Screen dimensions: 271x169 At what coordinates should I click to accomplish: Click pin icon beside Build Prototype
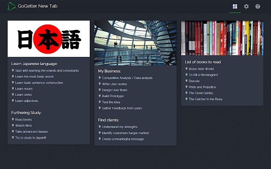pos(100,96)
